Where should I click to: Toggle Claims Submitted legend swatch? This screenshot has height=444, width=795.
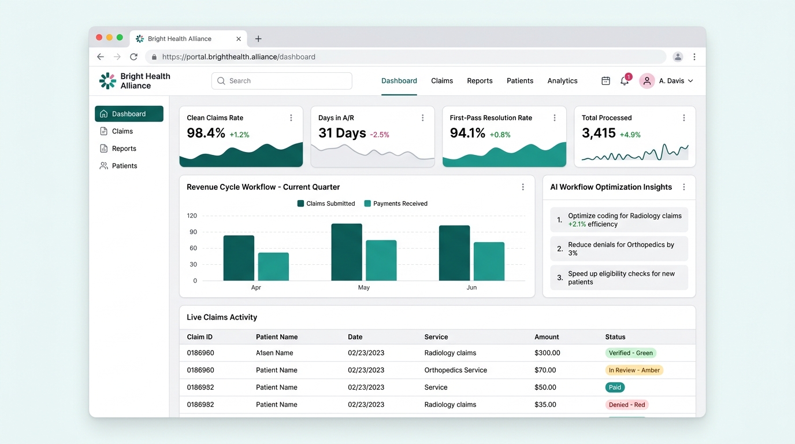point(300,203)
